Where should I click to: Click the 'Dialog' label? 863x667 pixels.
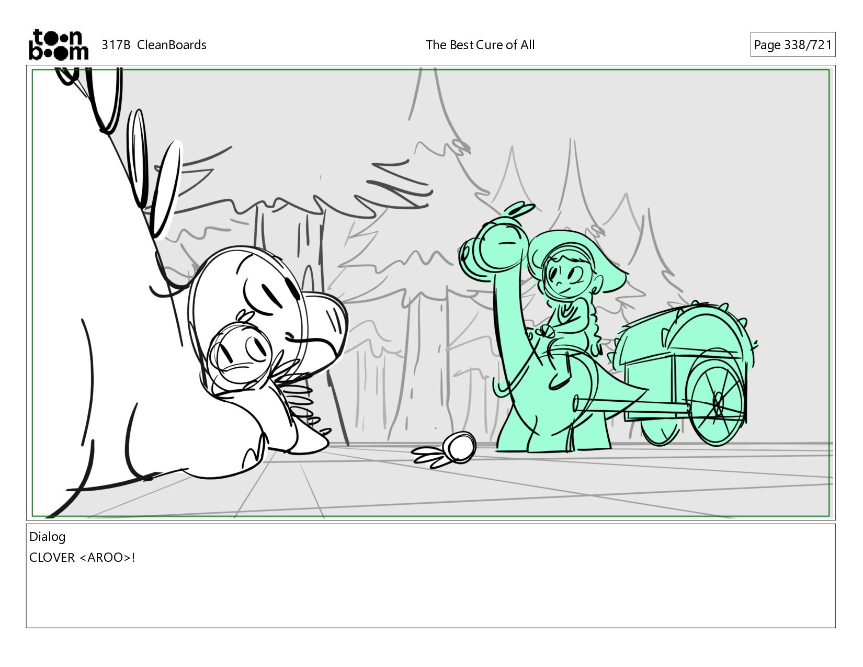[47, 537]
